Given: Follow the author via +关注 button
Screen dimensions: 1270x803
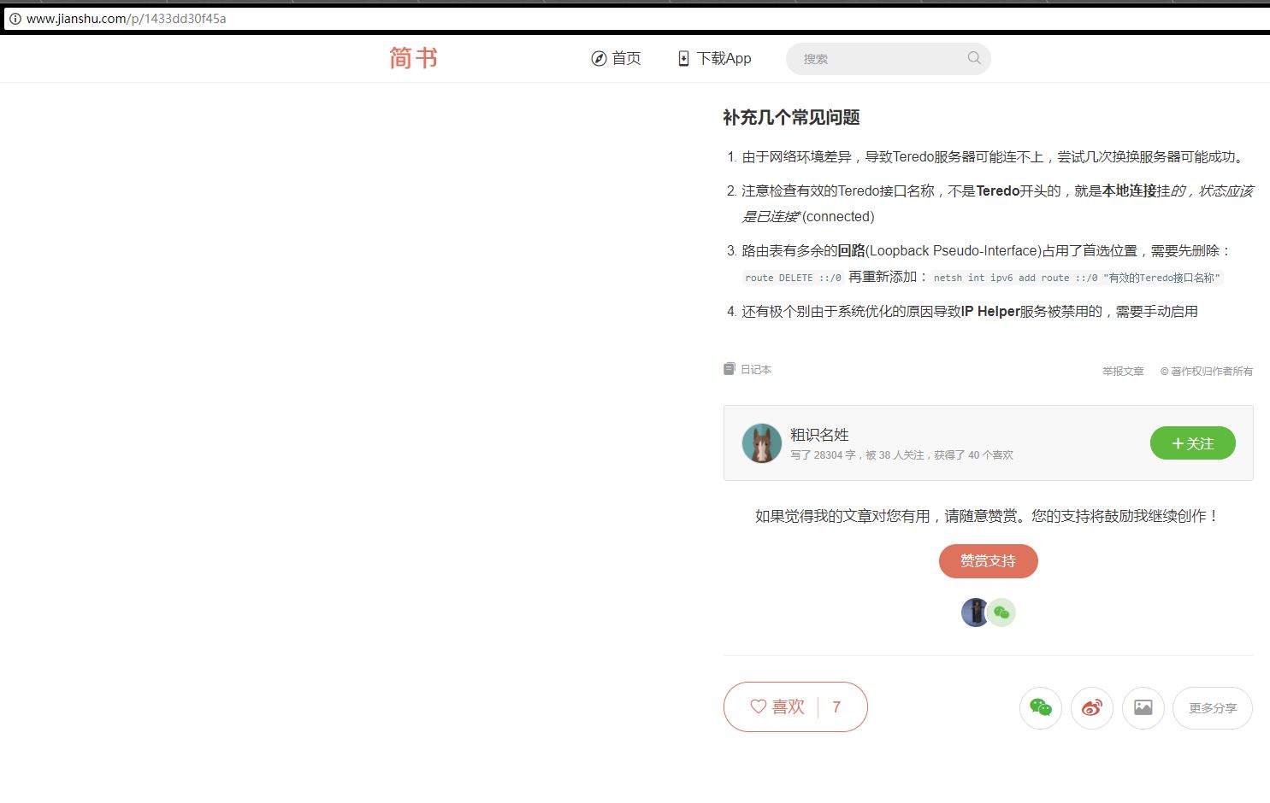Looking at the screenshot, I should click(1192, 443).
